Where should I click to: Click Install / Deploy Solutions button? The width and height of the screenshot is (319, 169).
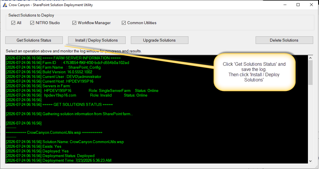[97, 40]
